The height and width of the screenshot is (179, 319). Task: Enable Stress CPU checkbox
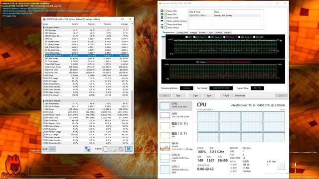pyautogui.click(x=165, y=11)
